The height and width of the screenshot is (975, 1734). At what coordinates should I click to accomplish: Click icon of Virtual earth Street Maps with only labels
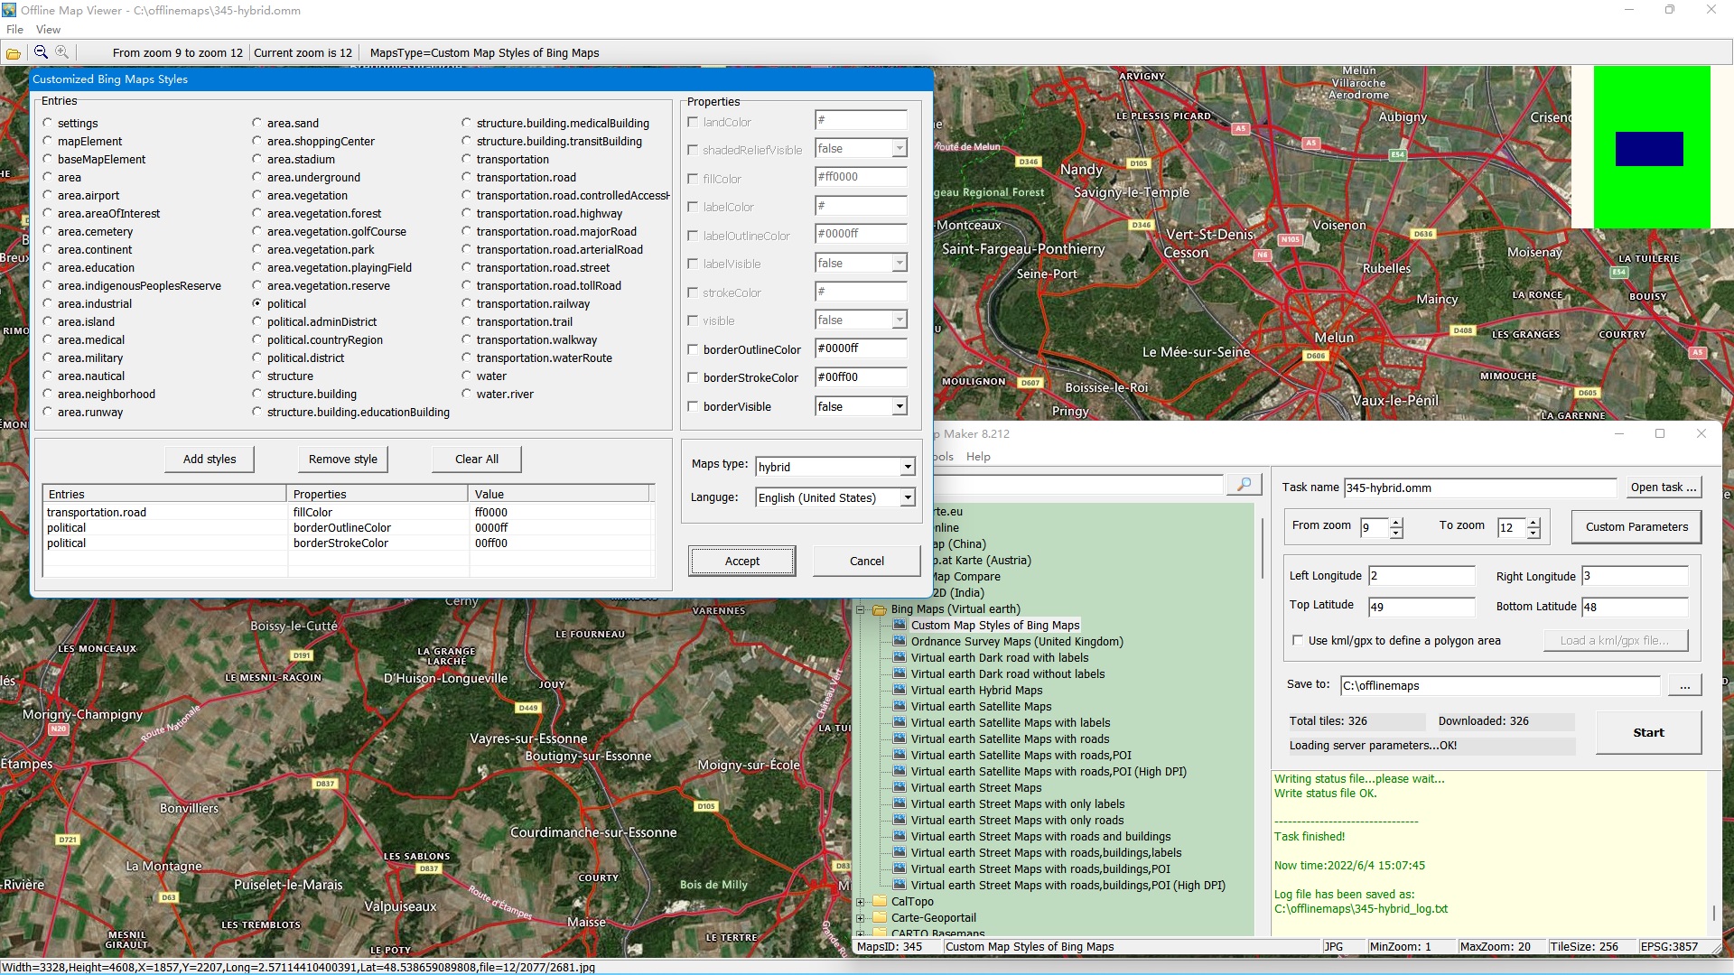[x=900, y=803]
